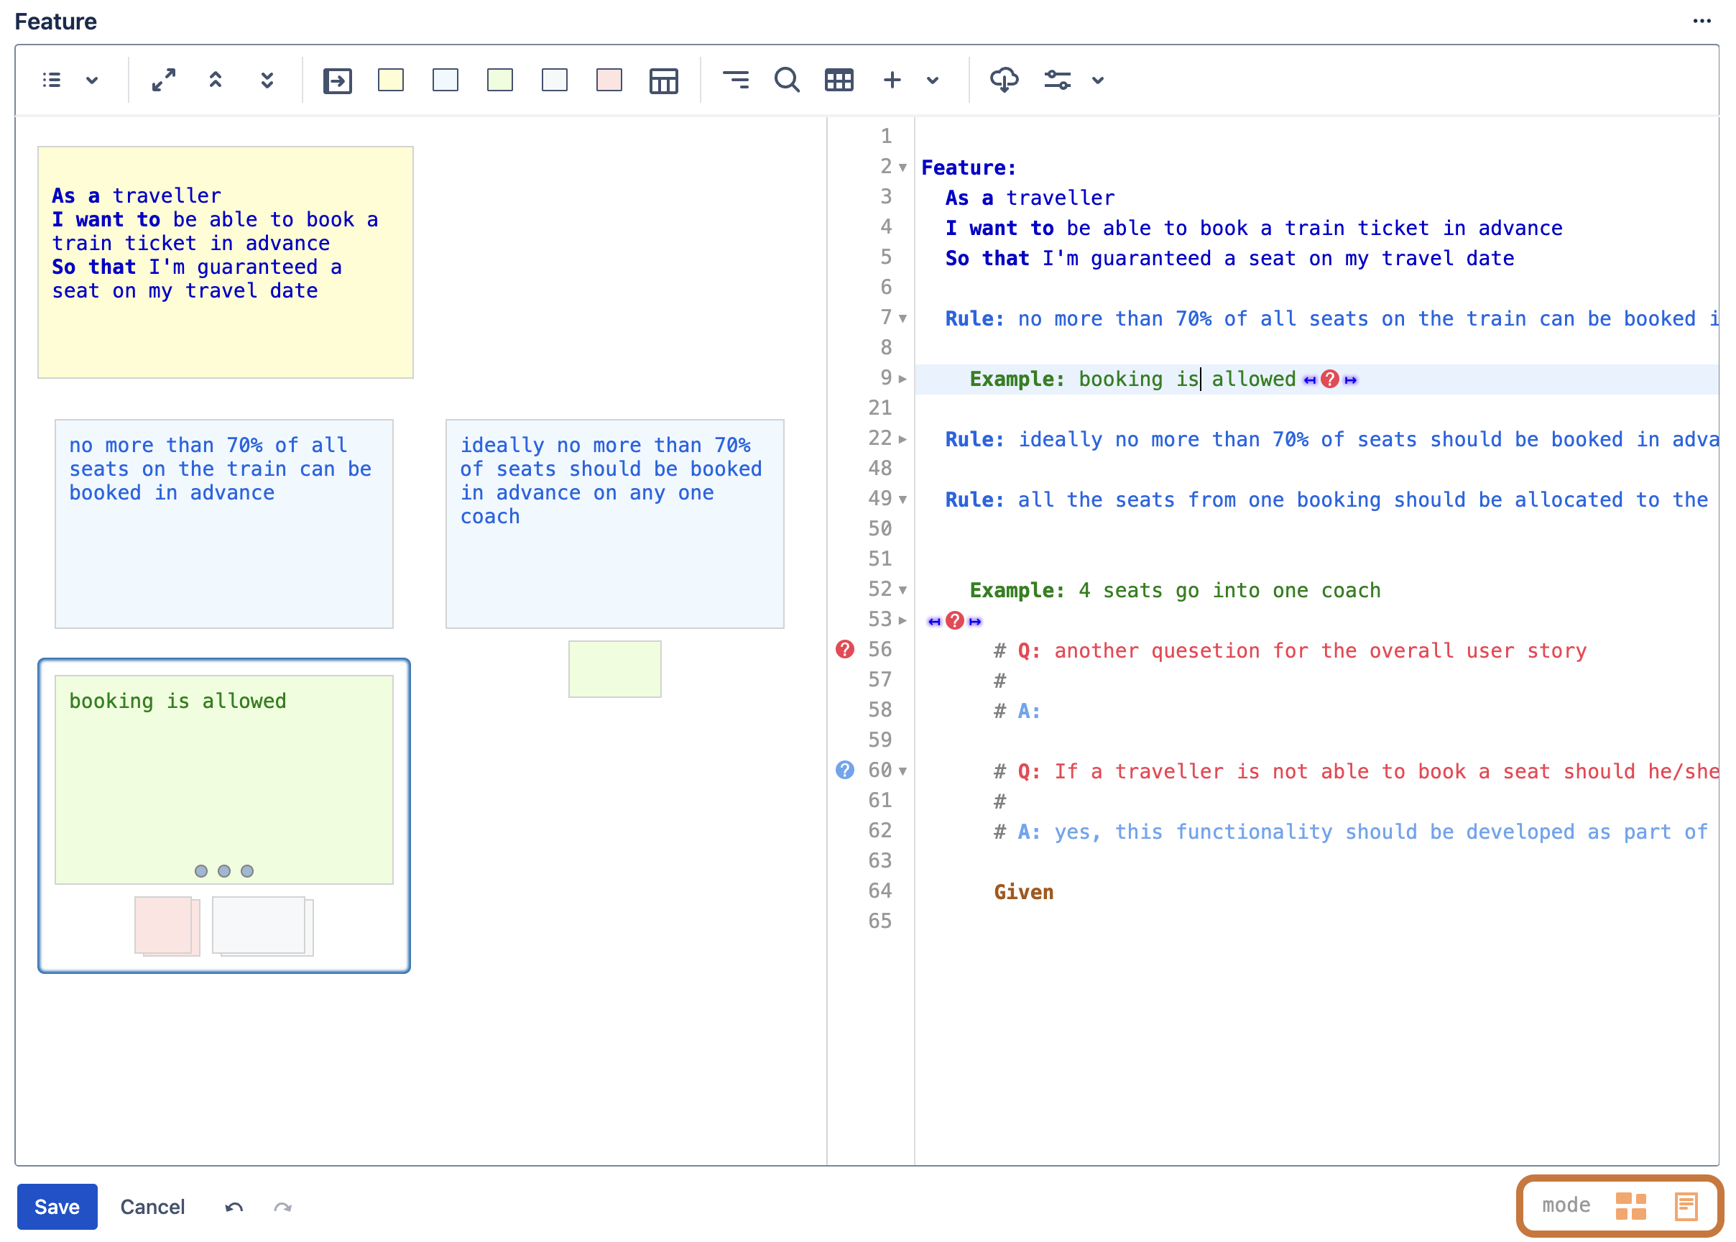Image resolution: width=1736 pixels, height=1242 pixels.
Task: Select the yellow feature card swatch
Action: point(391,80)
